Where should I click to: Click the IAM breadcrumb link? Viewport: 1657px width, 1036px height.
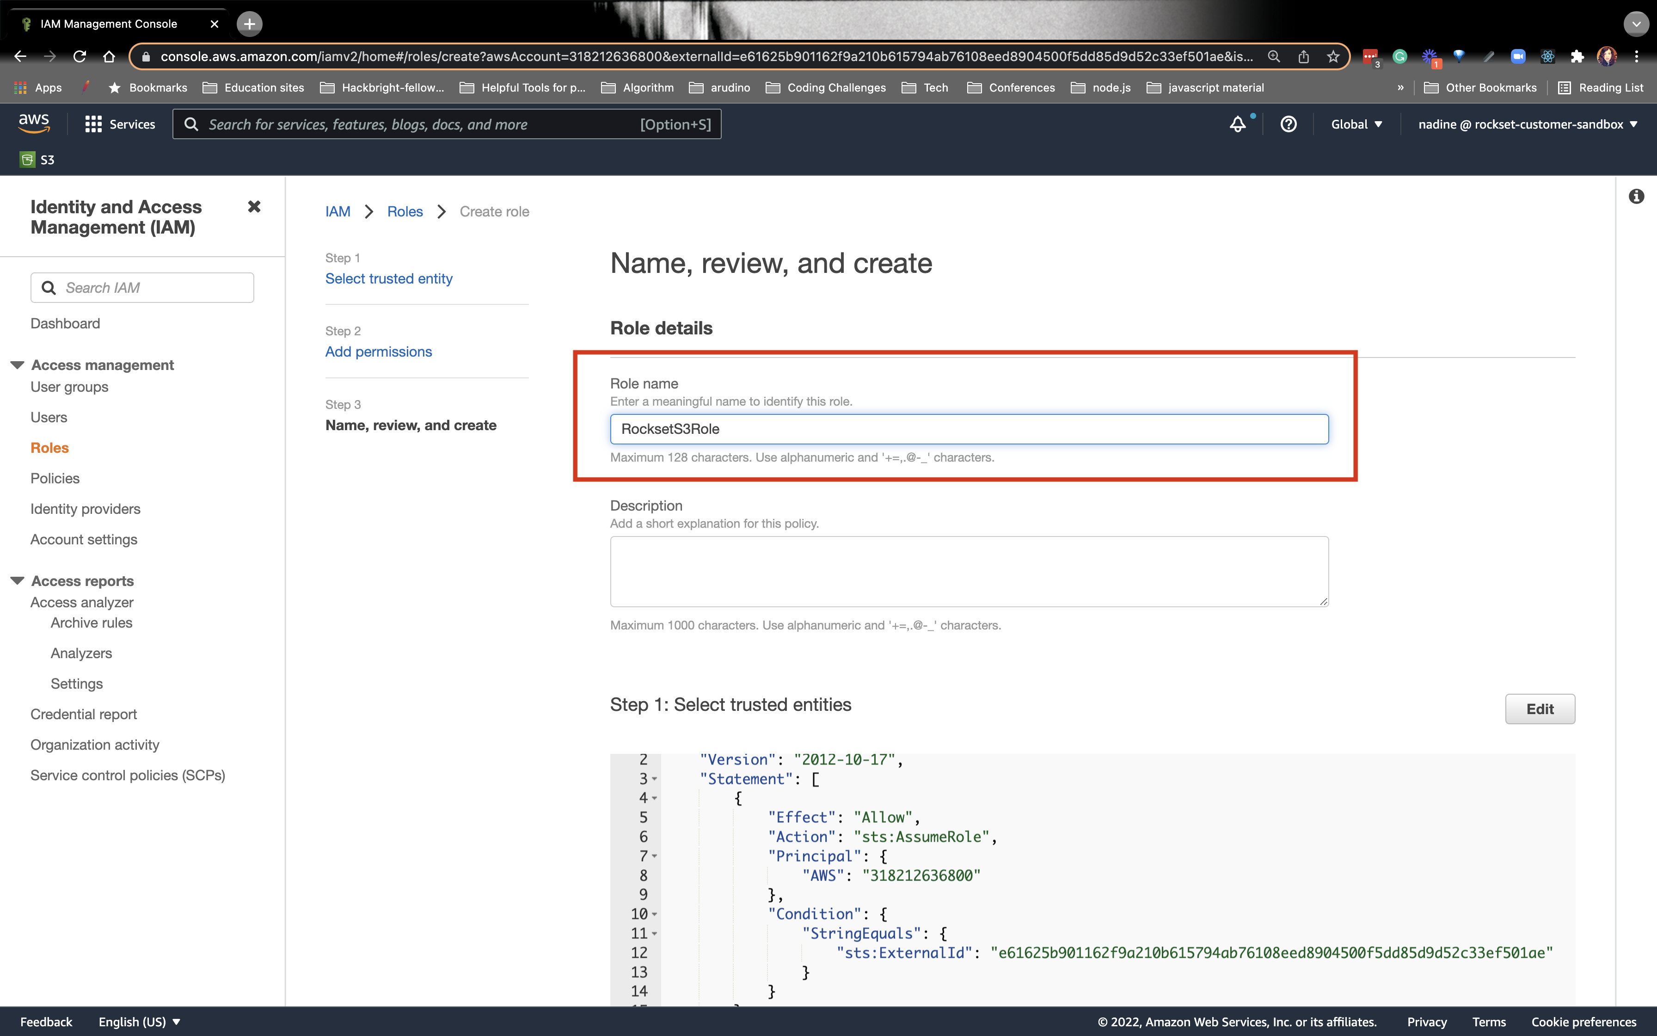pos(338,212)
